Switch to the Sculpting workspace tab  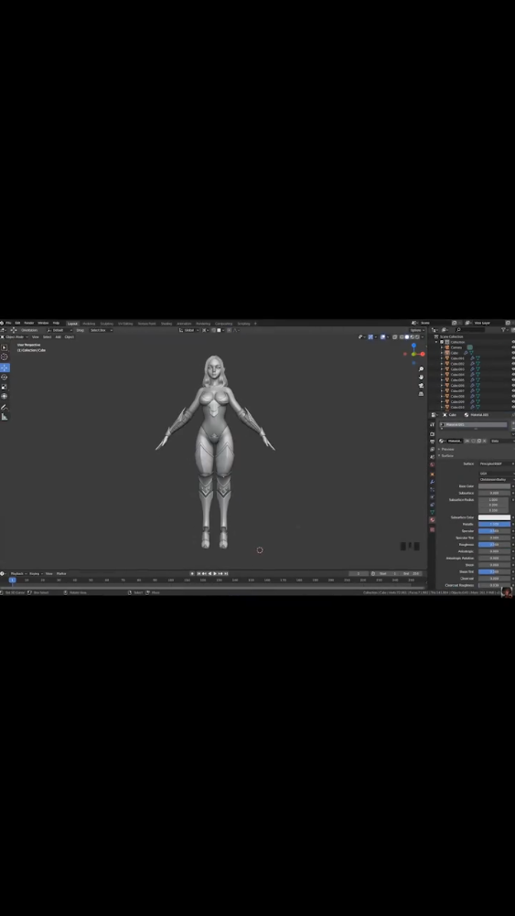(x=106, y=324)
